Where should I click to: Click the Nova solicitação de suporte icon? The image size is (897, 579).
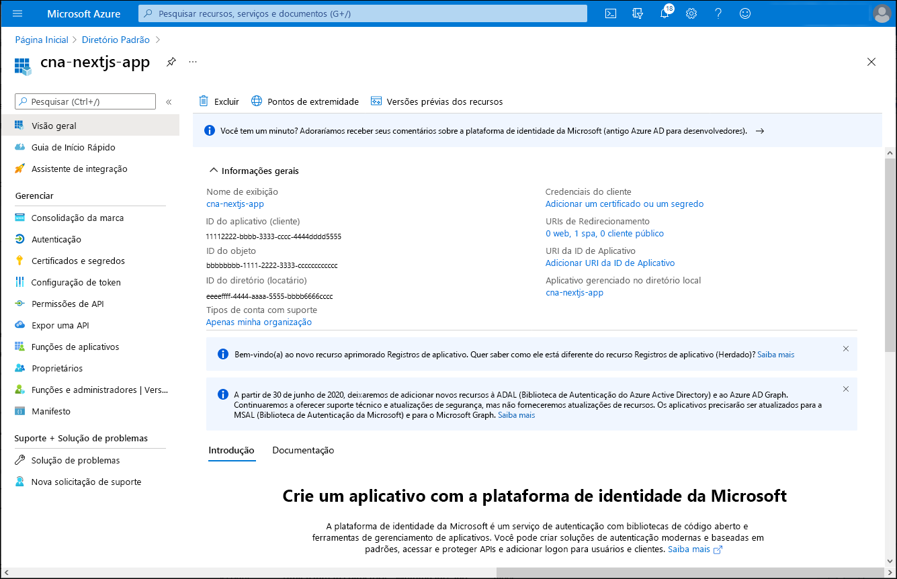[x=19, y=482]
